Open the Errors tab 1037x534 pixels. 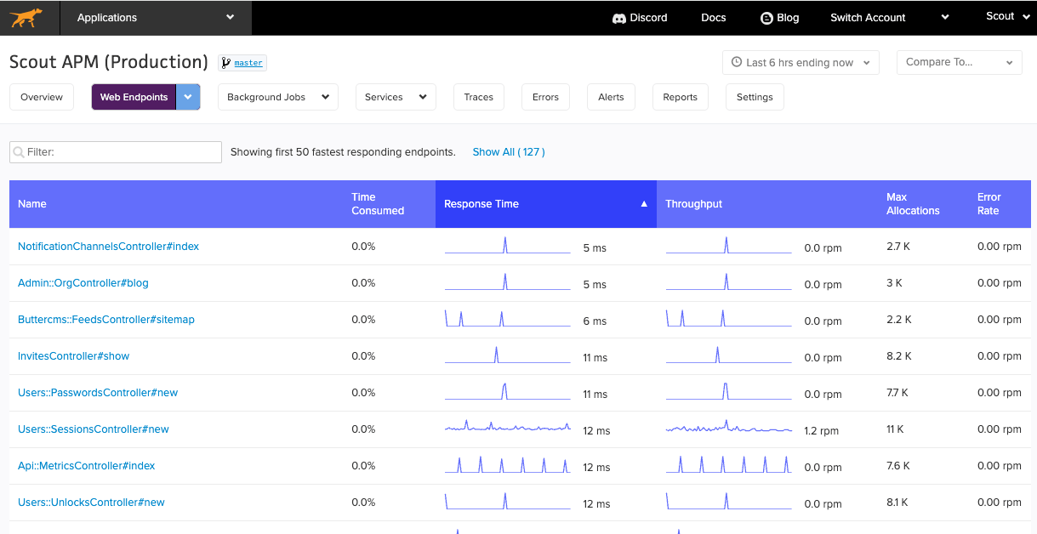(x=545, y=97)
